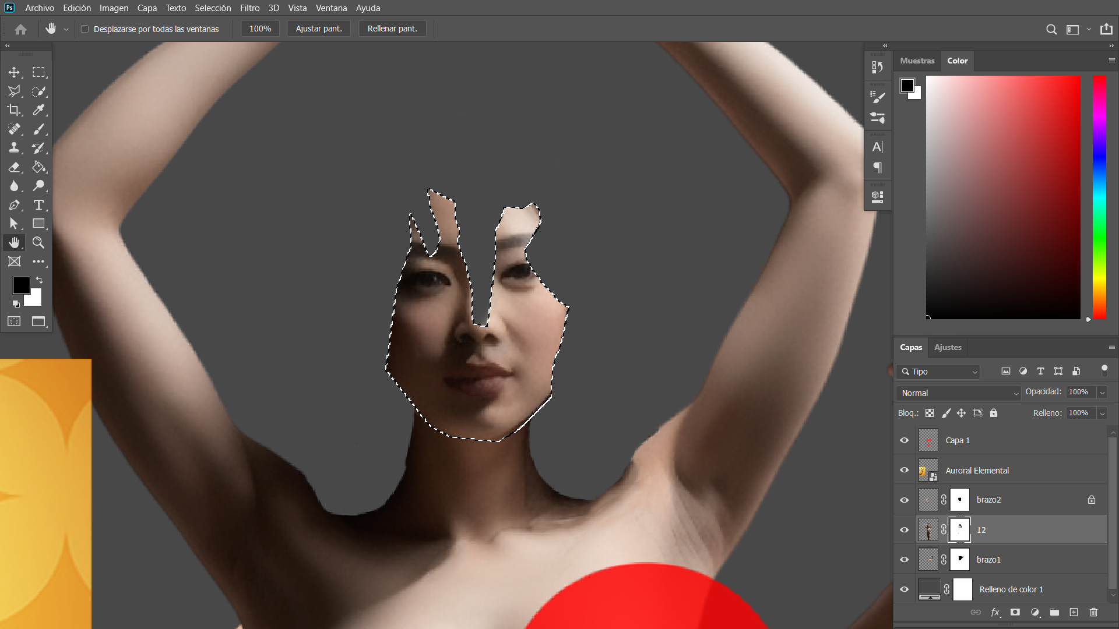
Task: Enable Desplazarse por todas las ventanas checkbox
Action: 85,29
